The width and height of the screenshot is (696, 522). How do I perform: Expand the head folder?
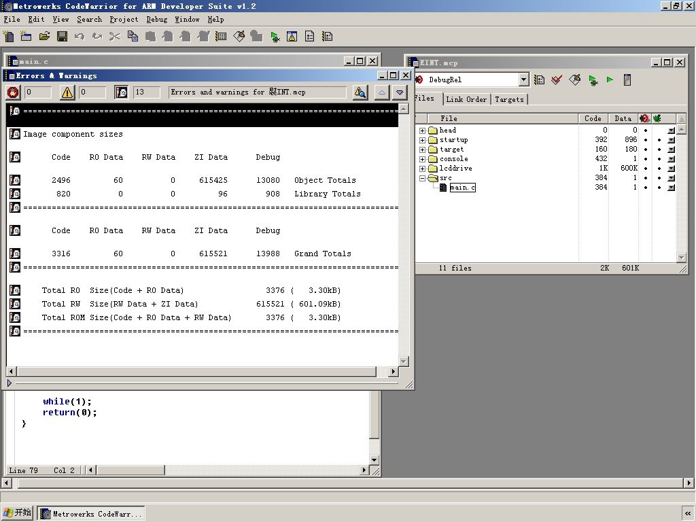tap(423, 130)
